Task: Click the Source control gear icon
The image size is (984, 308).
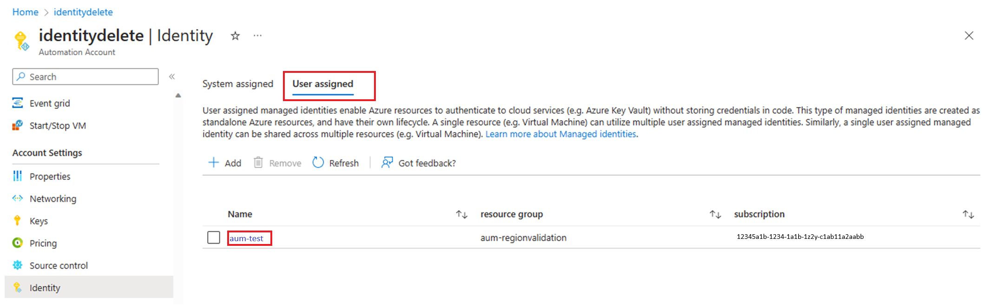Action: coord(18,265)
